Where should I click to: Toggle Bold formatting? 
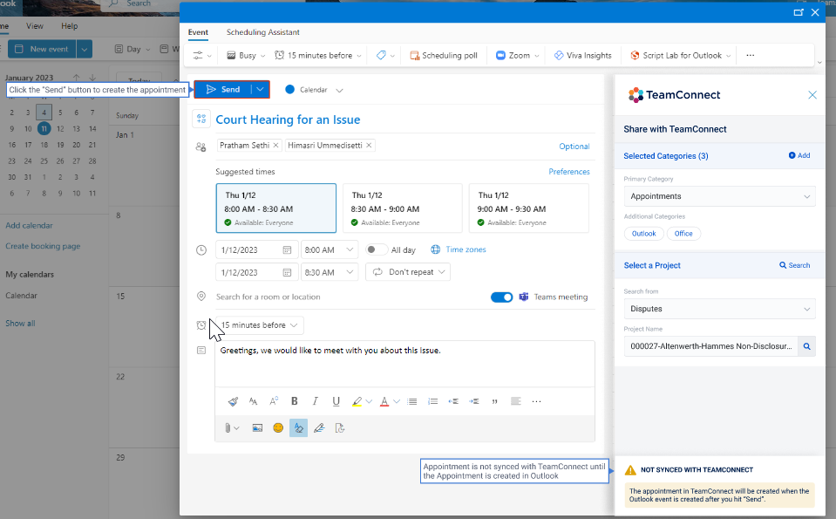(295, 401)
